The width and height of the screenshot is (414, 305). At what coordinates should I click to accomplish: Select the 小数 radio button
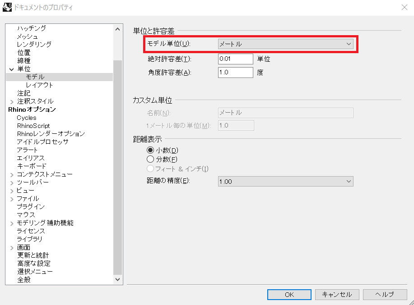pyautogui.click(x=150, y=150)
